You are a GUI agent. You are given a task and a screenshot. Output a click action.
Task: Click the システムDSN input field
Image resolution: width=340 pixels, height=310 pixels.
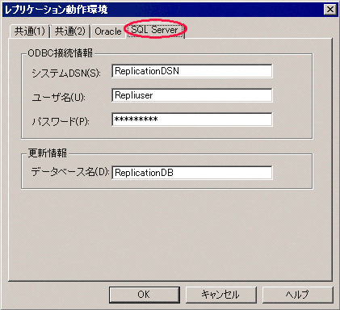pyautogui.click(x=192, y=71)
